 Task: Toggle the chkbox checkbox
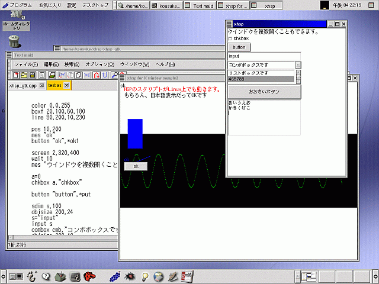click(231, 38)
